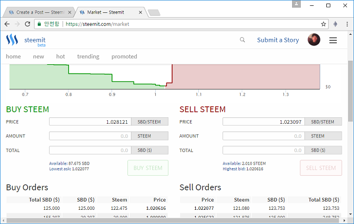Open the hamburger menu on Steemit
The image size is (354, 224).
point(333,40)
